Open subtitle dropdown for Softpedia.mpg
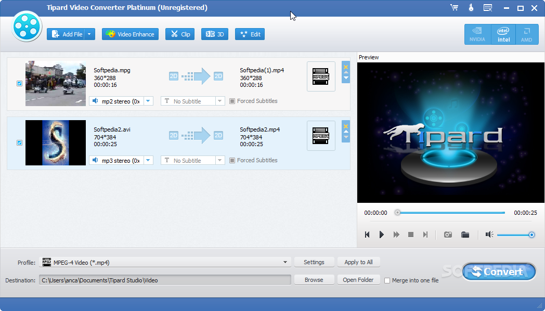This screenshot has width=545, height=311. (x=219, y=101)
